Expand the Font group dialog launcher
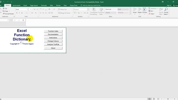 pyautogui.click(x=38, y=17)
